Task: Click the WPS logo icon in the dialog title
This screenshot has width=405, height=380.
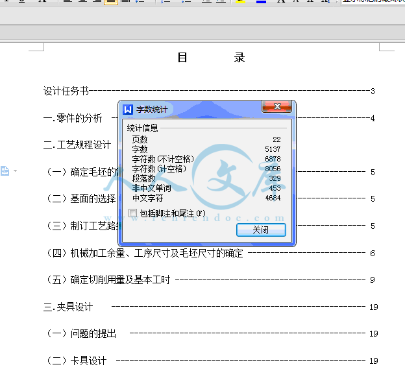Action: click(128, 110)
